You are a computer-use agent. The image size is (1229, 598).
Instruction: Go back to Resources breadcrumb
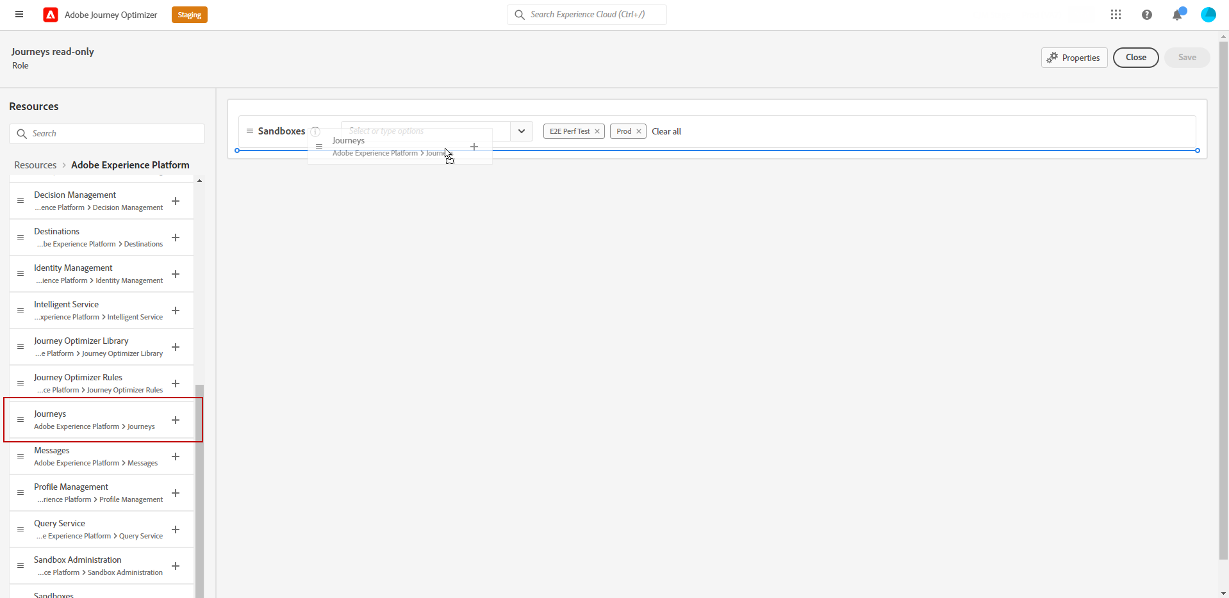point(35,165)
